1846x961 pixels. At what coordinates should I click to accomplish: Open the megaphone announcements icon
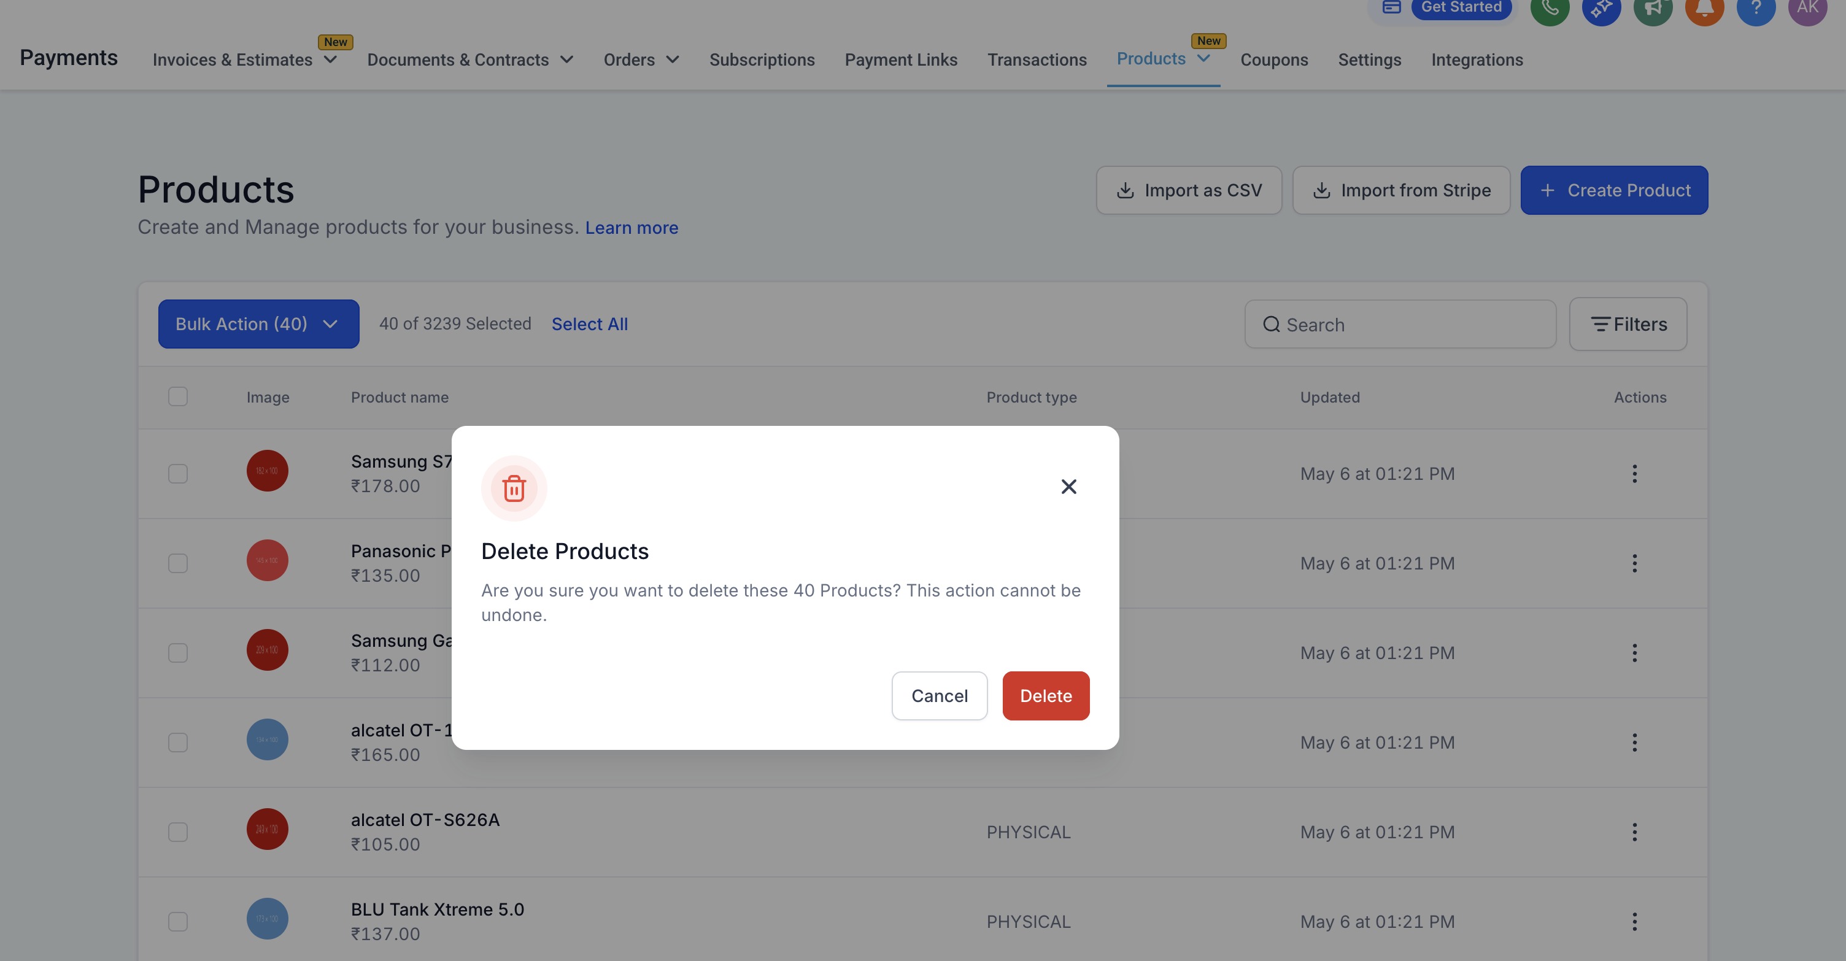click(1653, 9)
